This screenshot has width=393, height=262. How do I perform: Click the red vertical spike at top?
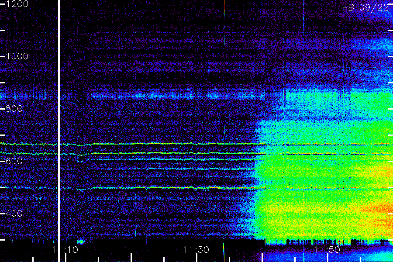click(x=224, y=22)
